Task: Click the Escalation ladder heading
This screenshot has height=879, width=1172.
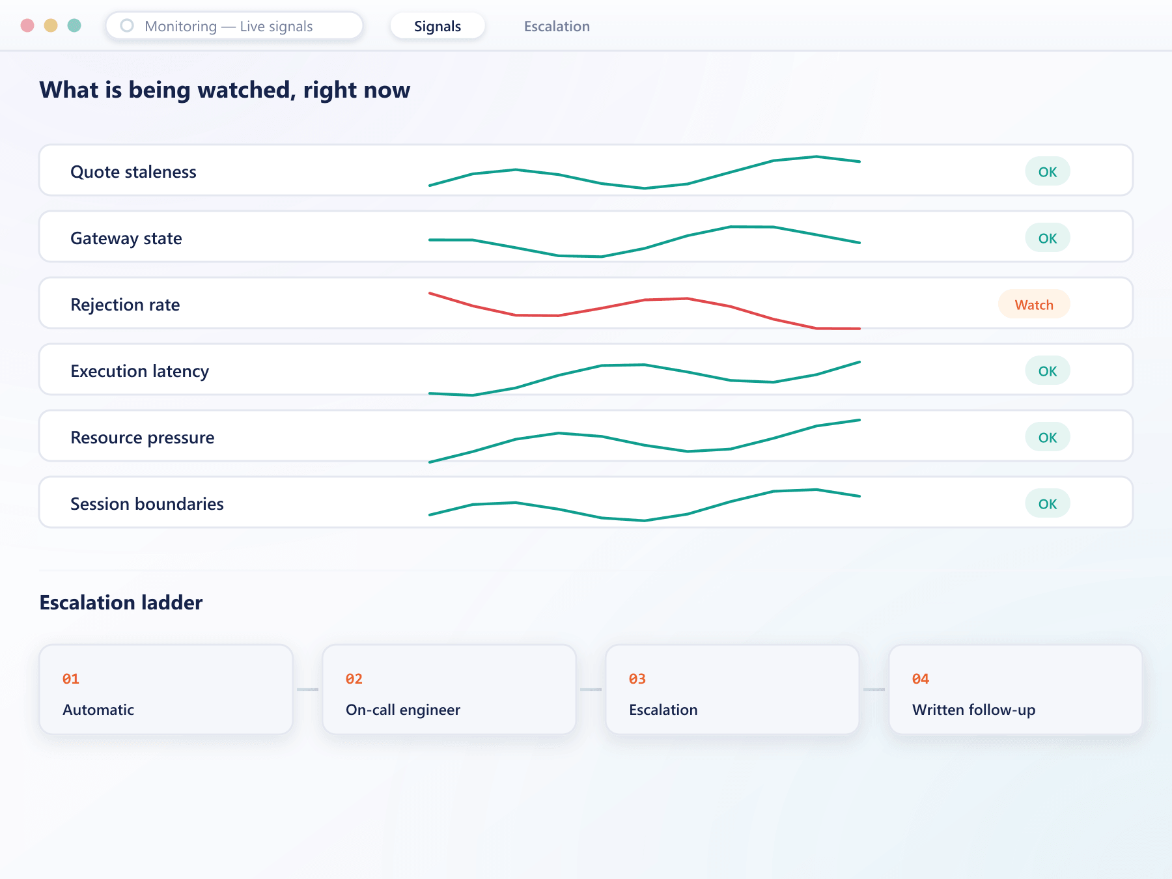Action: (x=121, y=602)
